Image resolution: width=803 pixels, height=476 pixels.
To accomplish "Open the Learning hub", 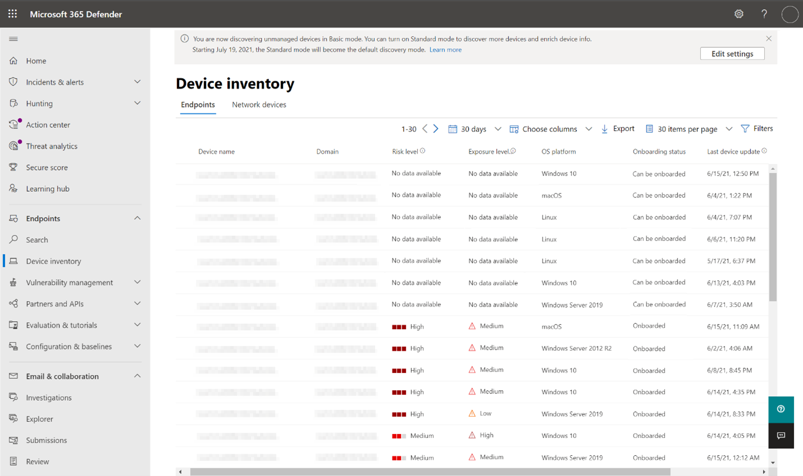I will pyautogui.click(x=48, y=188).
